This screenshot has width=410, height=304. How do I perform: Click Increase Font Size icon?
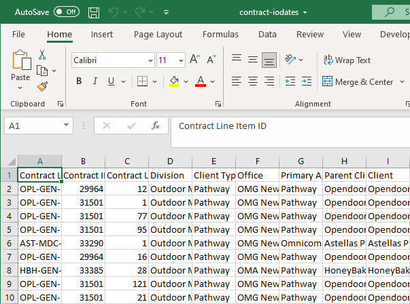(x=195, y=59)
